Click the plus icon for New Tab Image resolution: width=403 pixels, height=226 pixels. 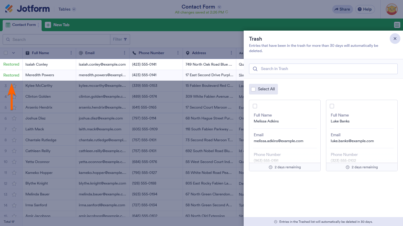coord(48,25)
